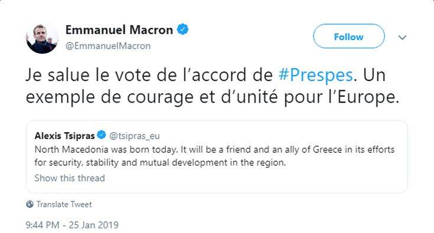Translate the tweet to English

click(x=64, y=204)
